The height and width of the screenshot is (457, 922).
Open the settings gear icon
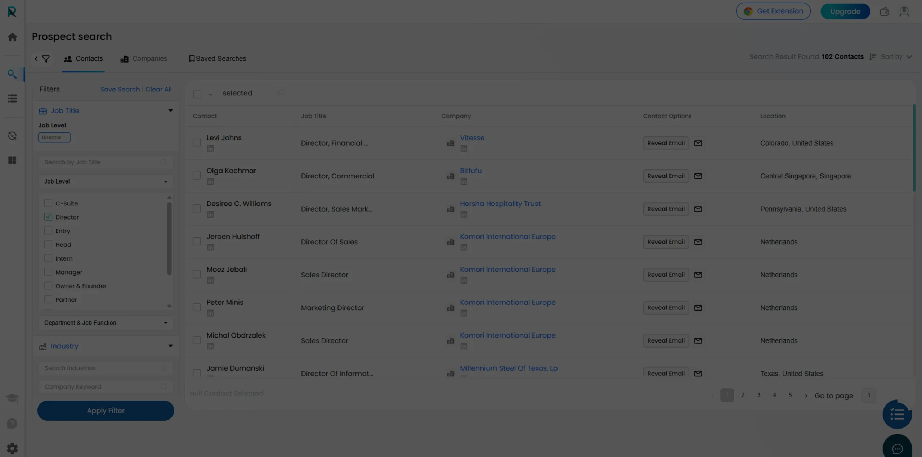12,448
